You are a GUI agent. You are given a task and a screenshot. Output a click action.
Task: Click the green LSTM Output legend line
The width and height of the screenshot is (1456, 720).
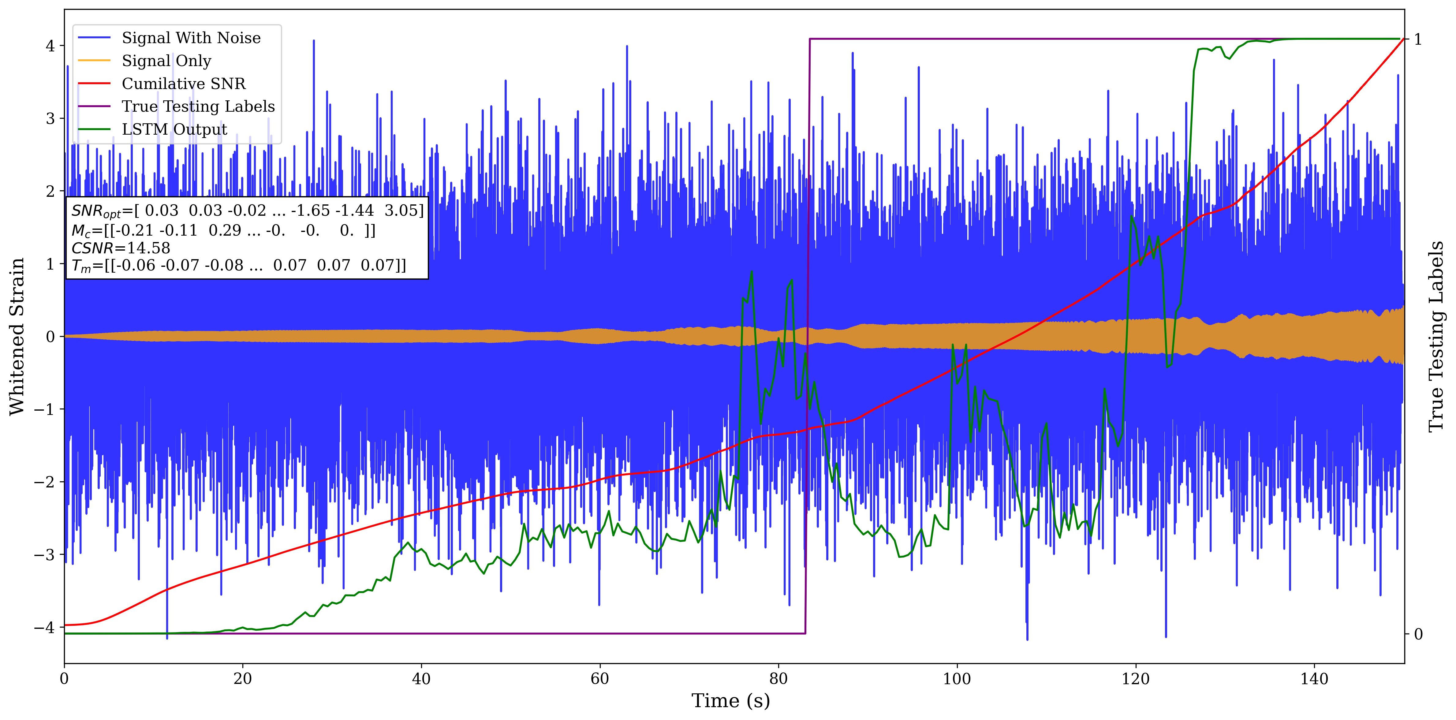click(x=94, y=129)
